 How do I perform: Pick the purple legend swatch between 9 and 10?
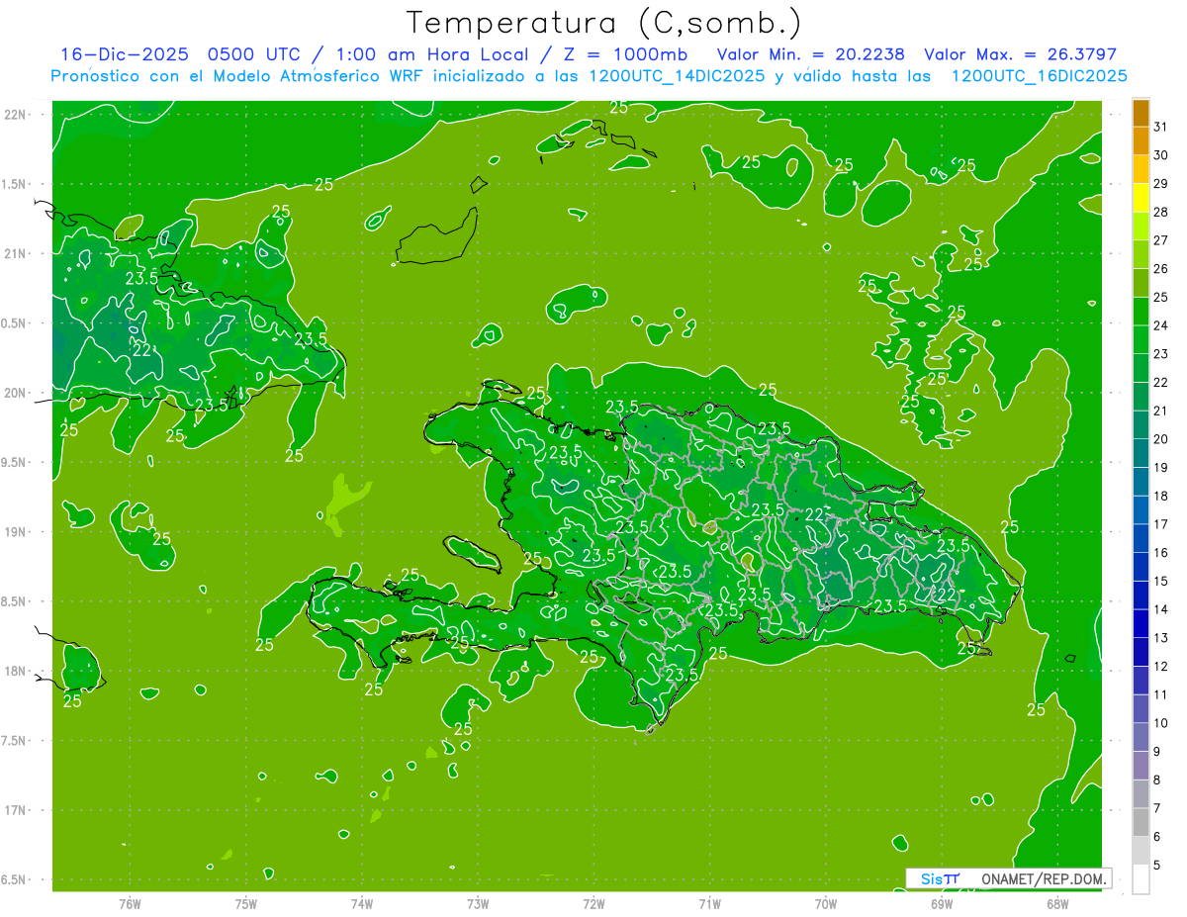[1141, 737]
